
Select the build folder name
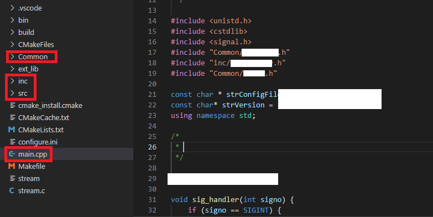[x=26, y=33]
